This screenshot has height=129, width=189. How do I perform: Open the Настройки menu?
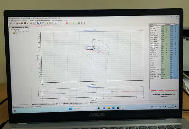tap(59, 21)
